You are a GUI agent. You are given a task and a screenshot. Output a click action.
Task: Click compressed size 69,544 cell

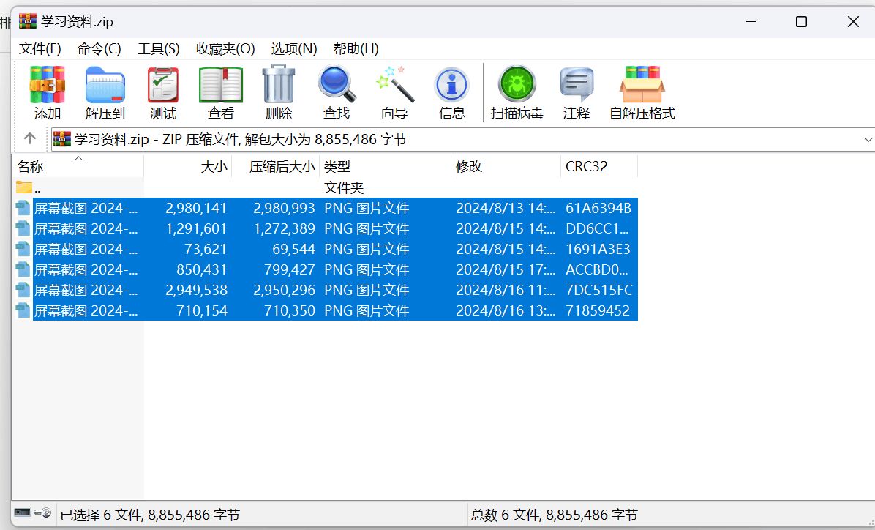coord(293,249)
